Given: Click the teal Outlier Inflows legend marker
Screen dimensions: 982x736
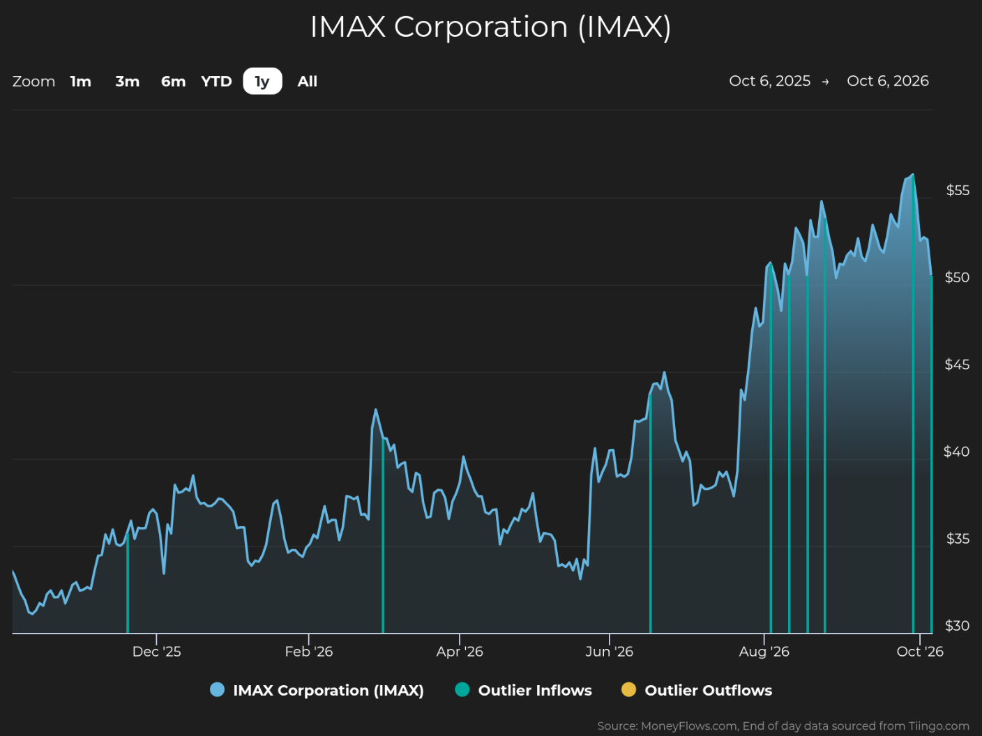Looking at the screenshot, I should click(x=462, y=690).
